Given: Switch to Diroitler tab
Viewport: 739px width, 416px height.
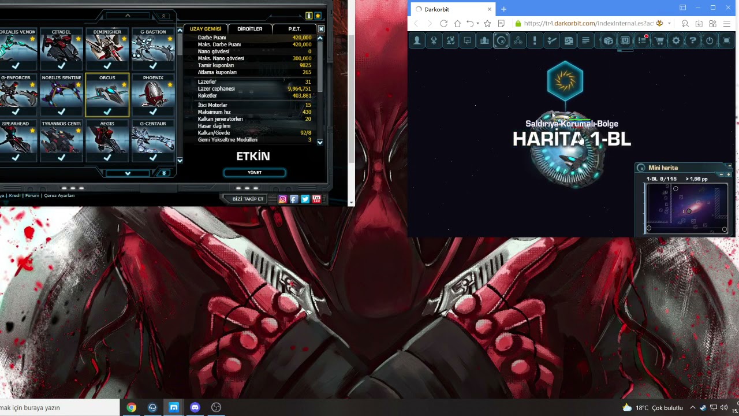Looking at the screenshot, I should pyautogui.click(x=250, y=29).
